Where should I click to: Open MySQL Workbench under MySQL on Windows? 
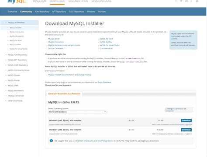[x=17, y=36]
